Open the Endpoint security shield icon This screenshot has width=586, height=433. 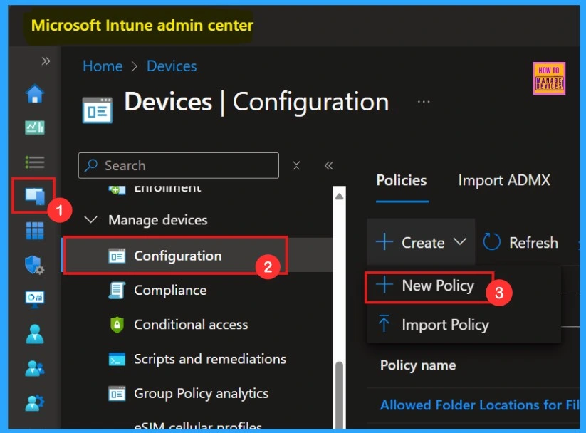[x=35, y=265]
